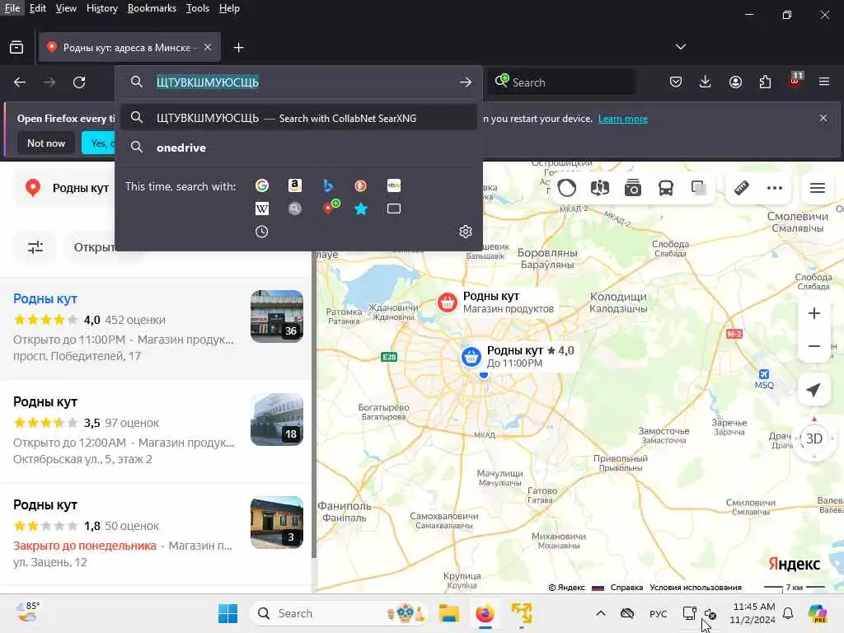Open the more map tools ellipsis
The height and width of the screenshot is (633, 844).
point(775,188)
